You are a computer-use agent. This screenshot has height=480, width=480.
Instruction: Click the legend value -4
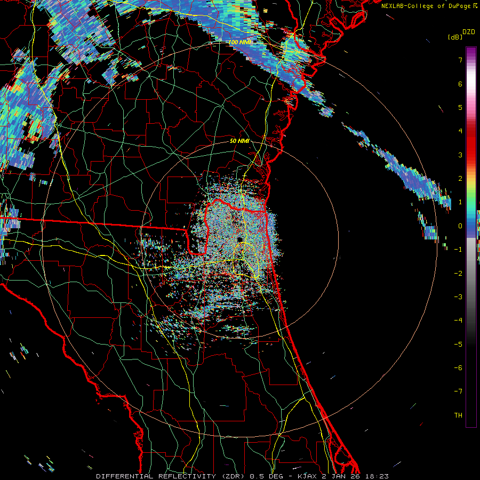point(458,321)
